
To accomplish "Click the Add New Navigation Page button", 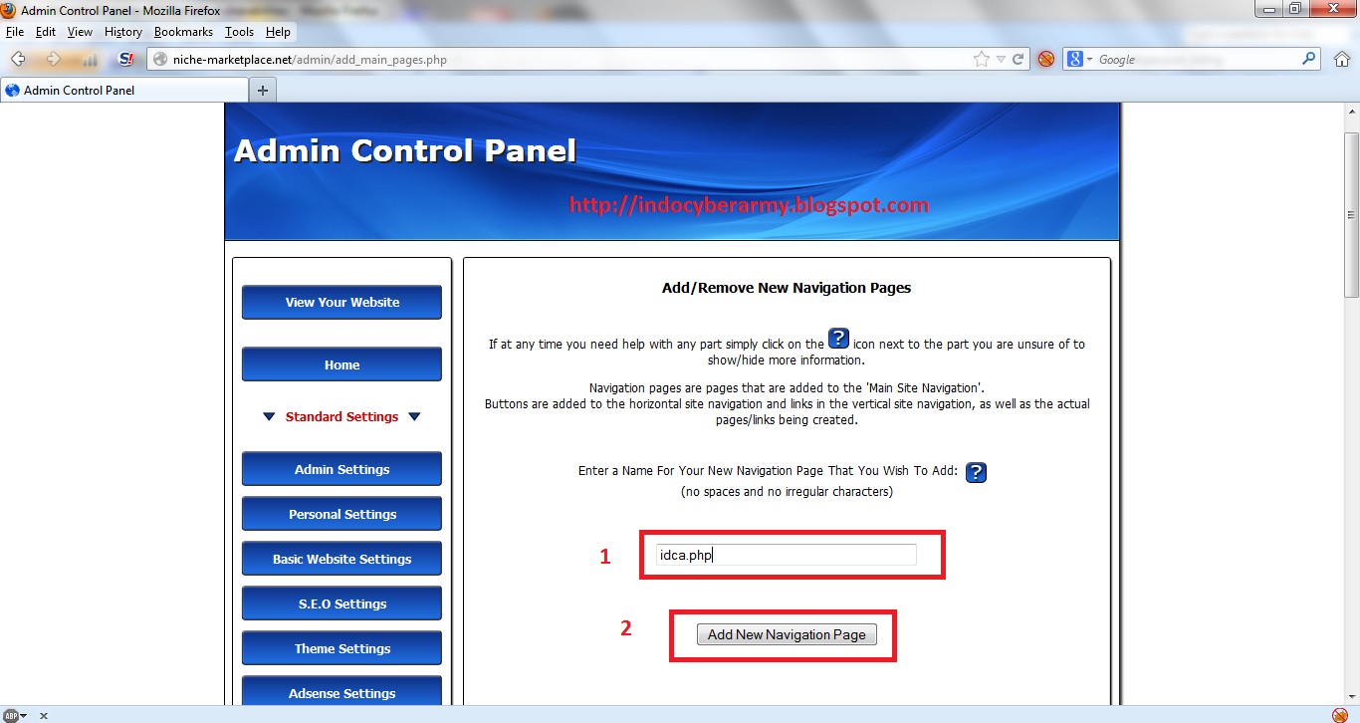I will coord(786,634).
